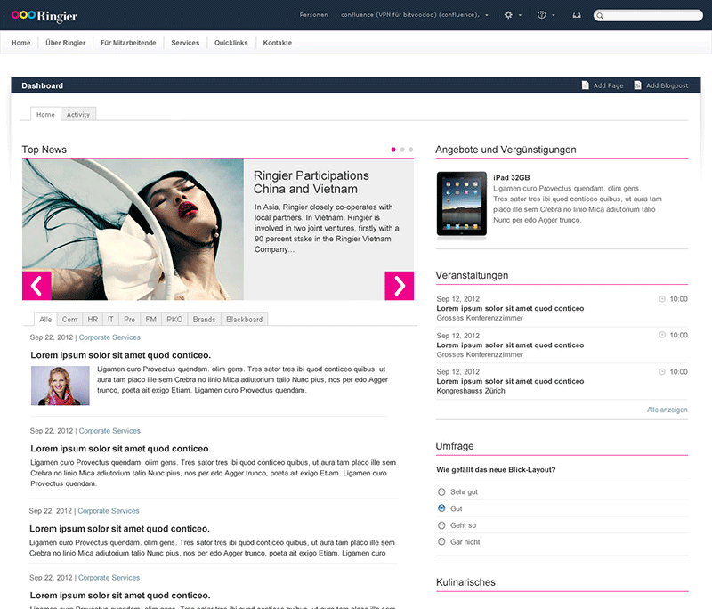Click the Ringier logo
This screenshot has width=712, height=609.
[44, 16]
